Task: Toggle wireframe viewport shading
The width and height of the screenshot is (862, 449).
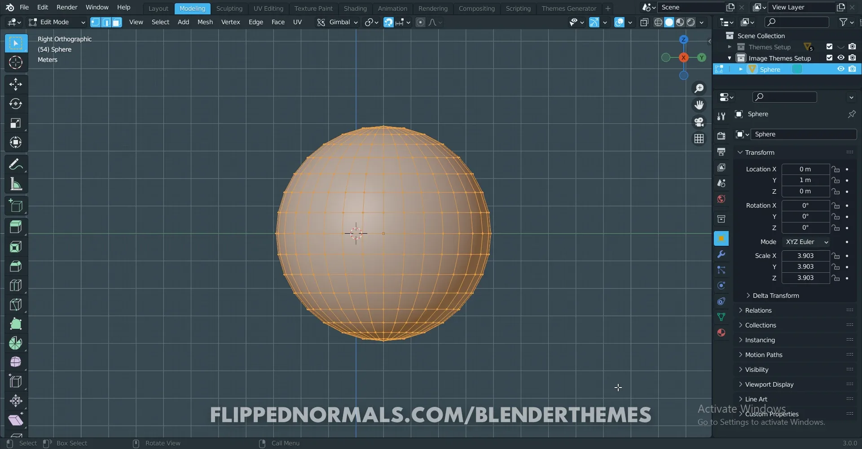Action: [658, 22]
